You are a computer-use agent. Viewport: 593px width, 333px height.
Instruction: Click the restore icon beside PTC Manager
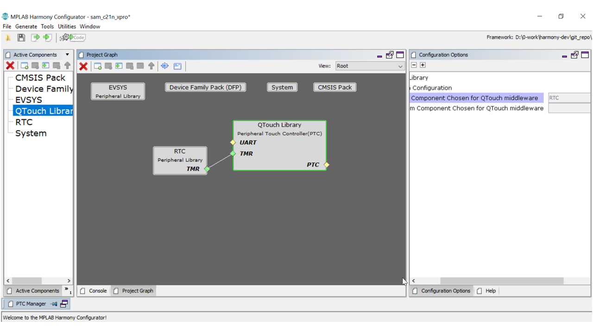64,304
